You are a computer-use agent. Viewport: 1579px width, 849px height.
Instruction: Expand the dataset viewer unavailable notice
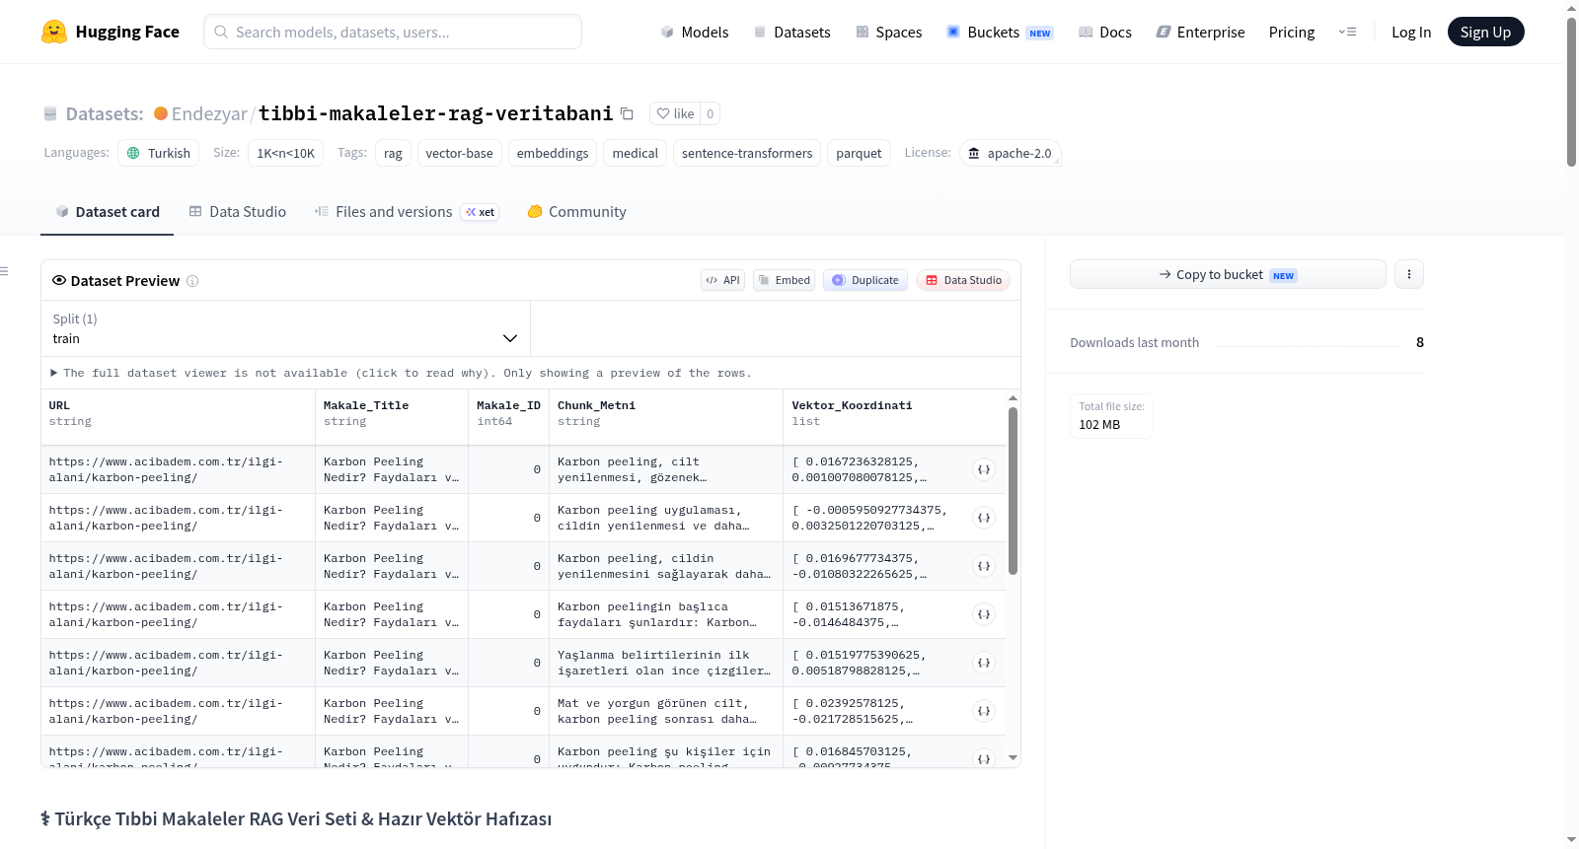click(x=401, y=373)
